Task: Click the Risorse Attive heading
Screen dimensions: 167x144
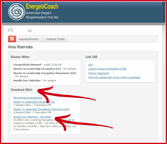Action: click(x=20, y=57)
